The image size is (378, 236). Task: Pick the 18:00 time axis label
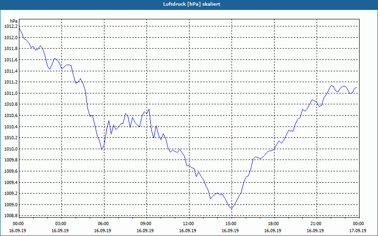(x=275, y=224)
